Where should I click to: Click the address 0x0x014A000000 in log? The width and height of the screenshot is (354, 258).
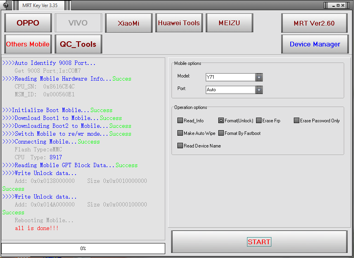coord(53,205)
